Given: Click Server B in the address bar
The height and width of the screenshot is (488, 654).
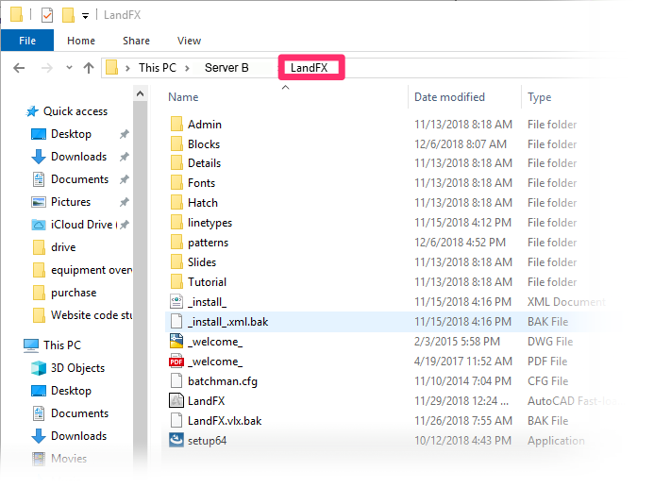Looking at the screenshot, I should (x=226, y=68).
